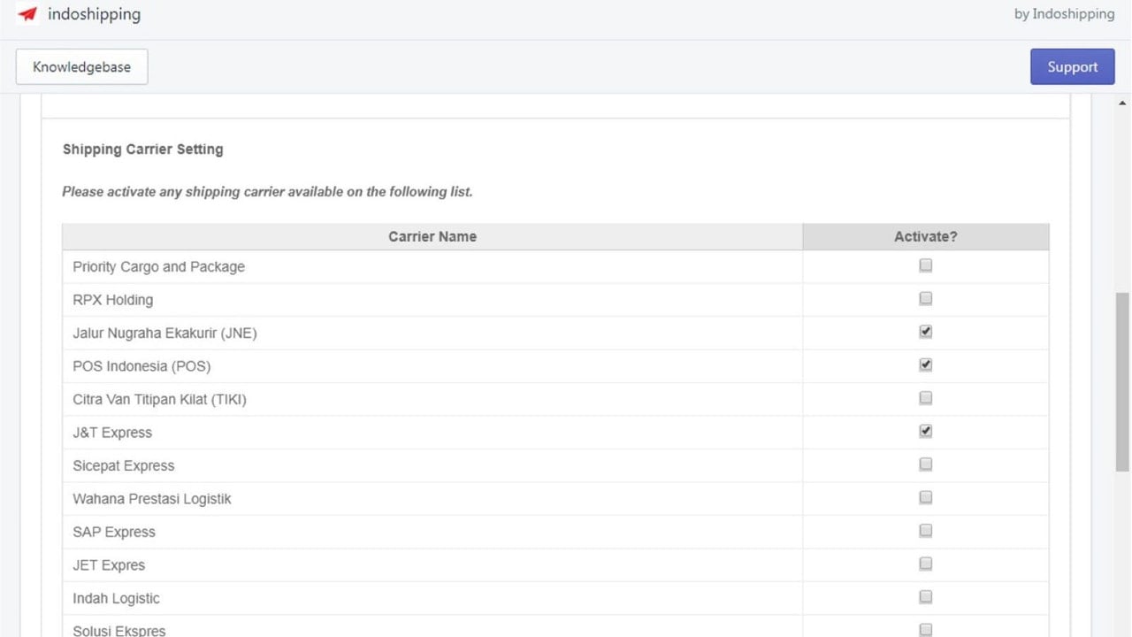Click the 'by Indoshipping' text
The height and width of the screenshot is (637, 1132).
click(x=1064, y=14)
